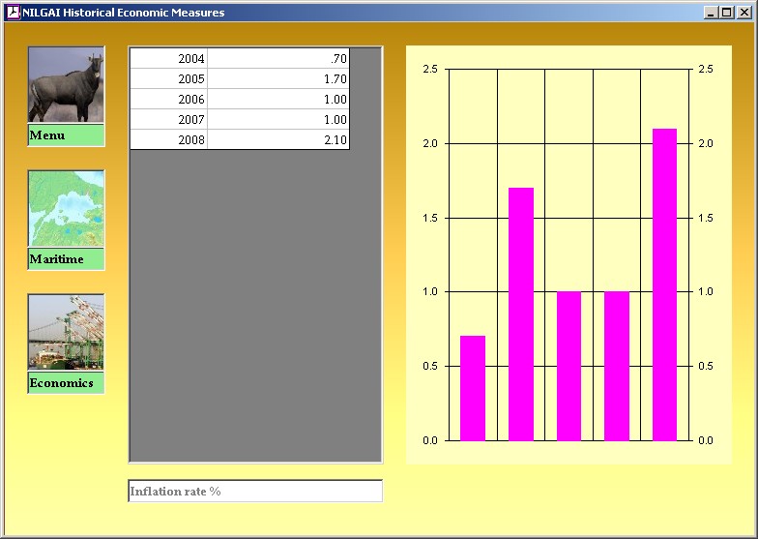The width and height of the screenshot is (758, 539).
Task: Maximize the NILGAI window
Action: pos(726,13)
